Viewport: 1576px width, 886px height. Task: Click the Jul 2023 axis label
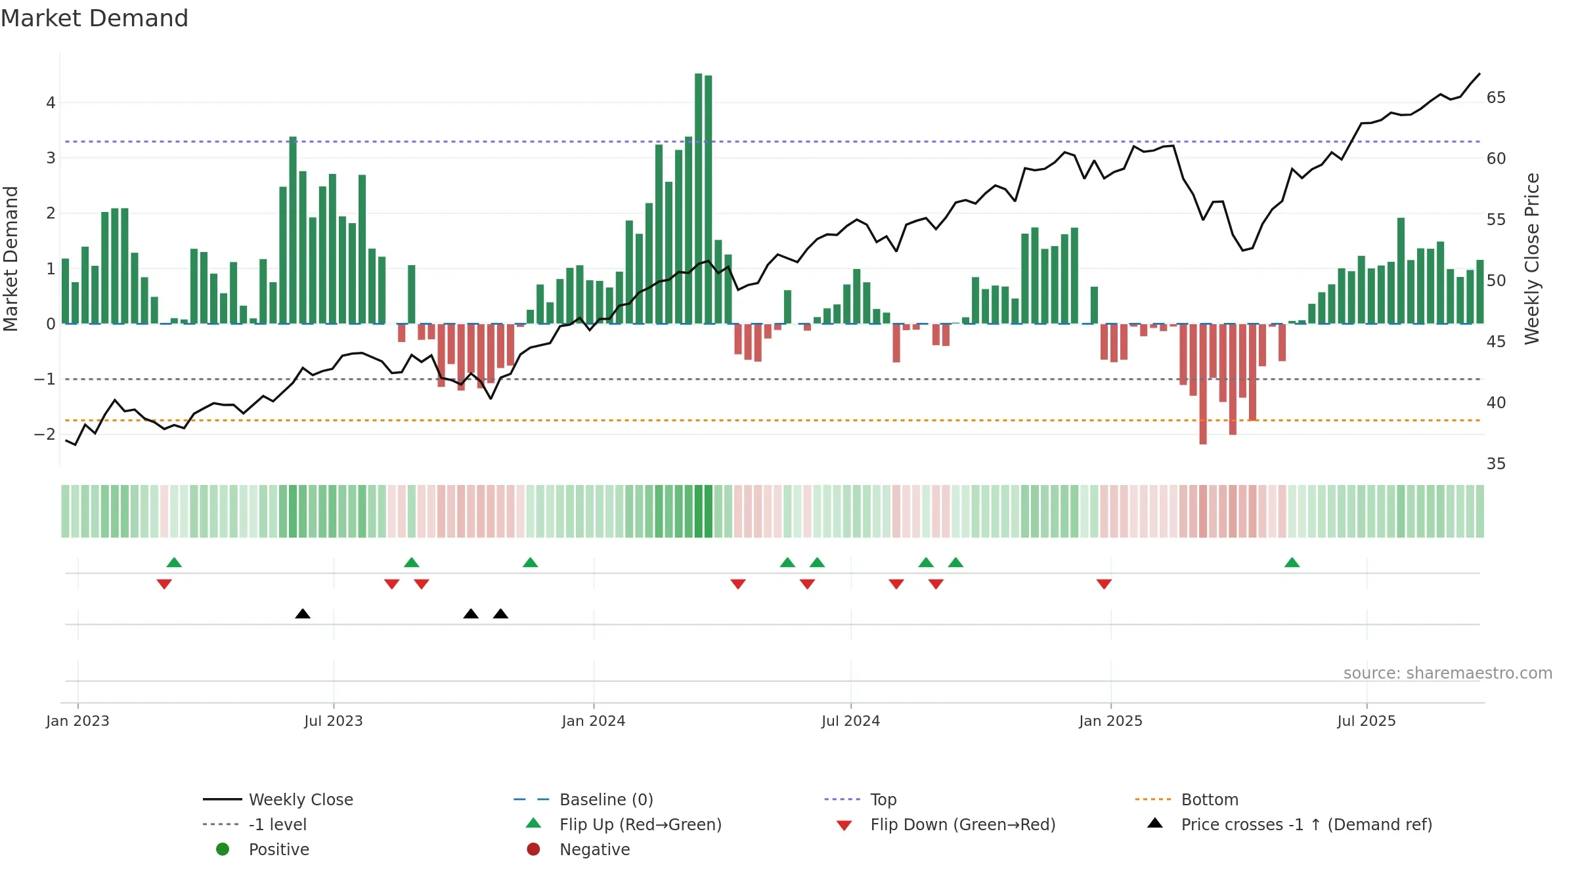(334, 721)
